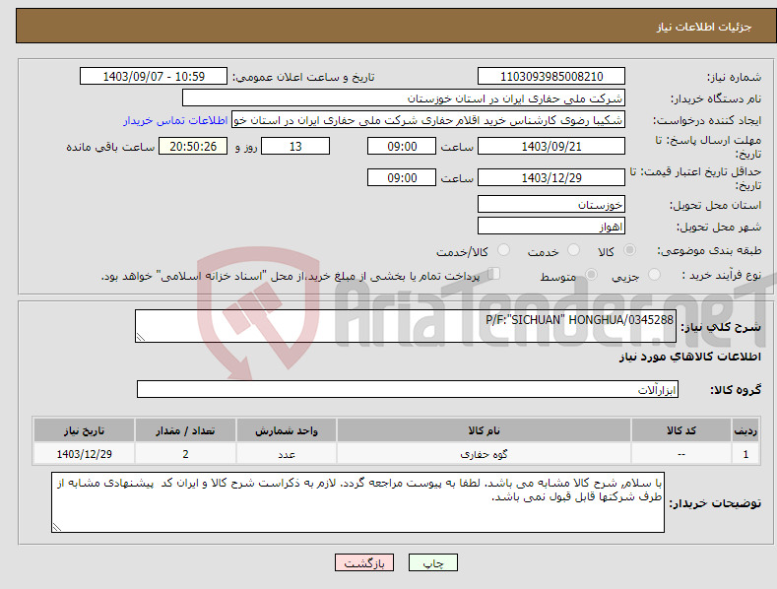Image resolution: width=777 pixels, height=589 pixels.
Task: Click the چاپ (print) button
Action: [x=432, y=562]
